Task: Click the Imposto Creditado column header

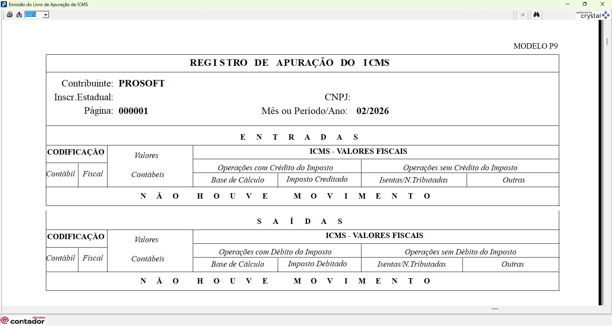Action: pos(317,179)
